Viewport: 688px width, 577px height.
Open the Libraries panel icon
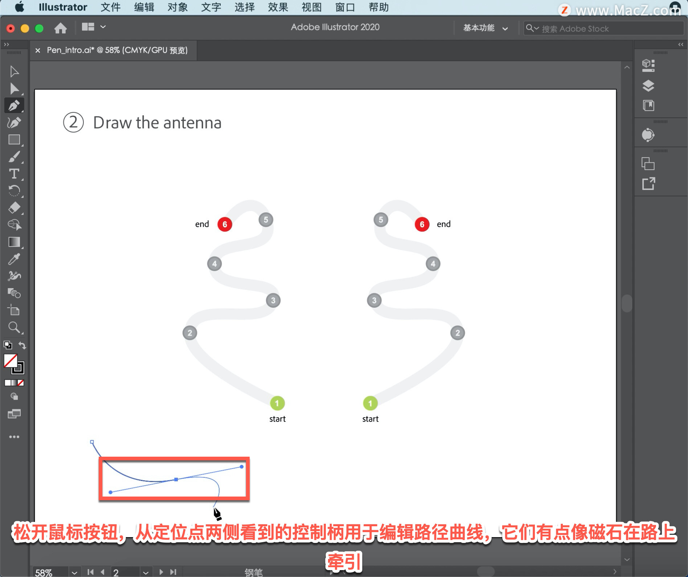[x=648, y=105]
